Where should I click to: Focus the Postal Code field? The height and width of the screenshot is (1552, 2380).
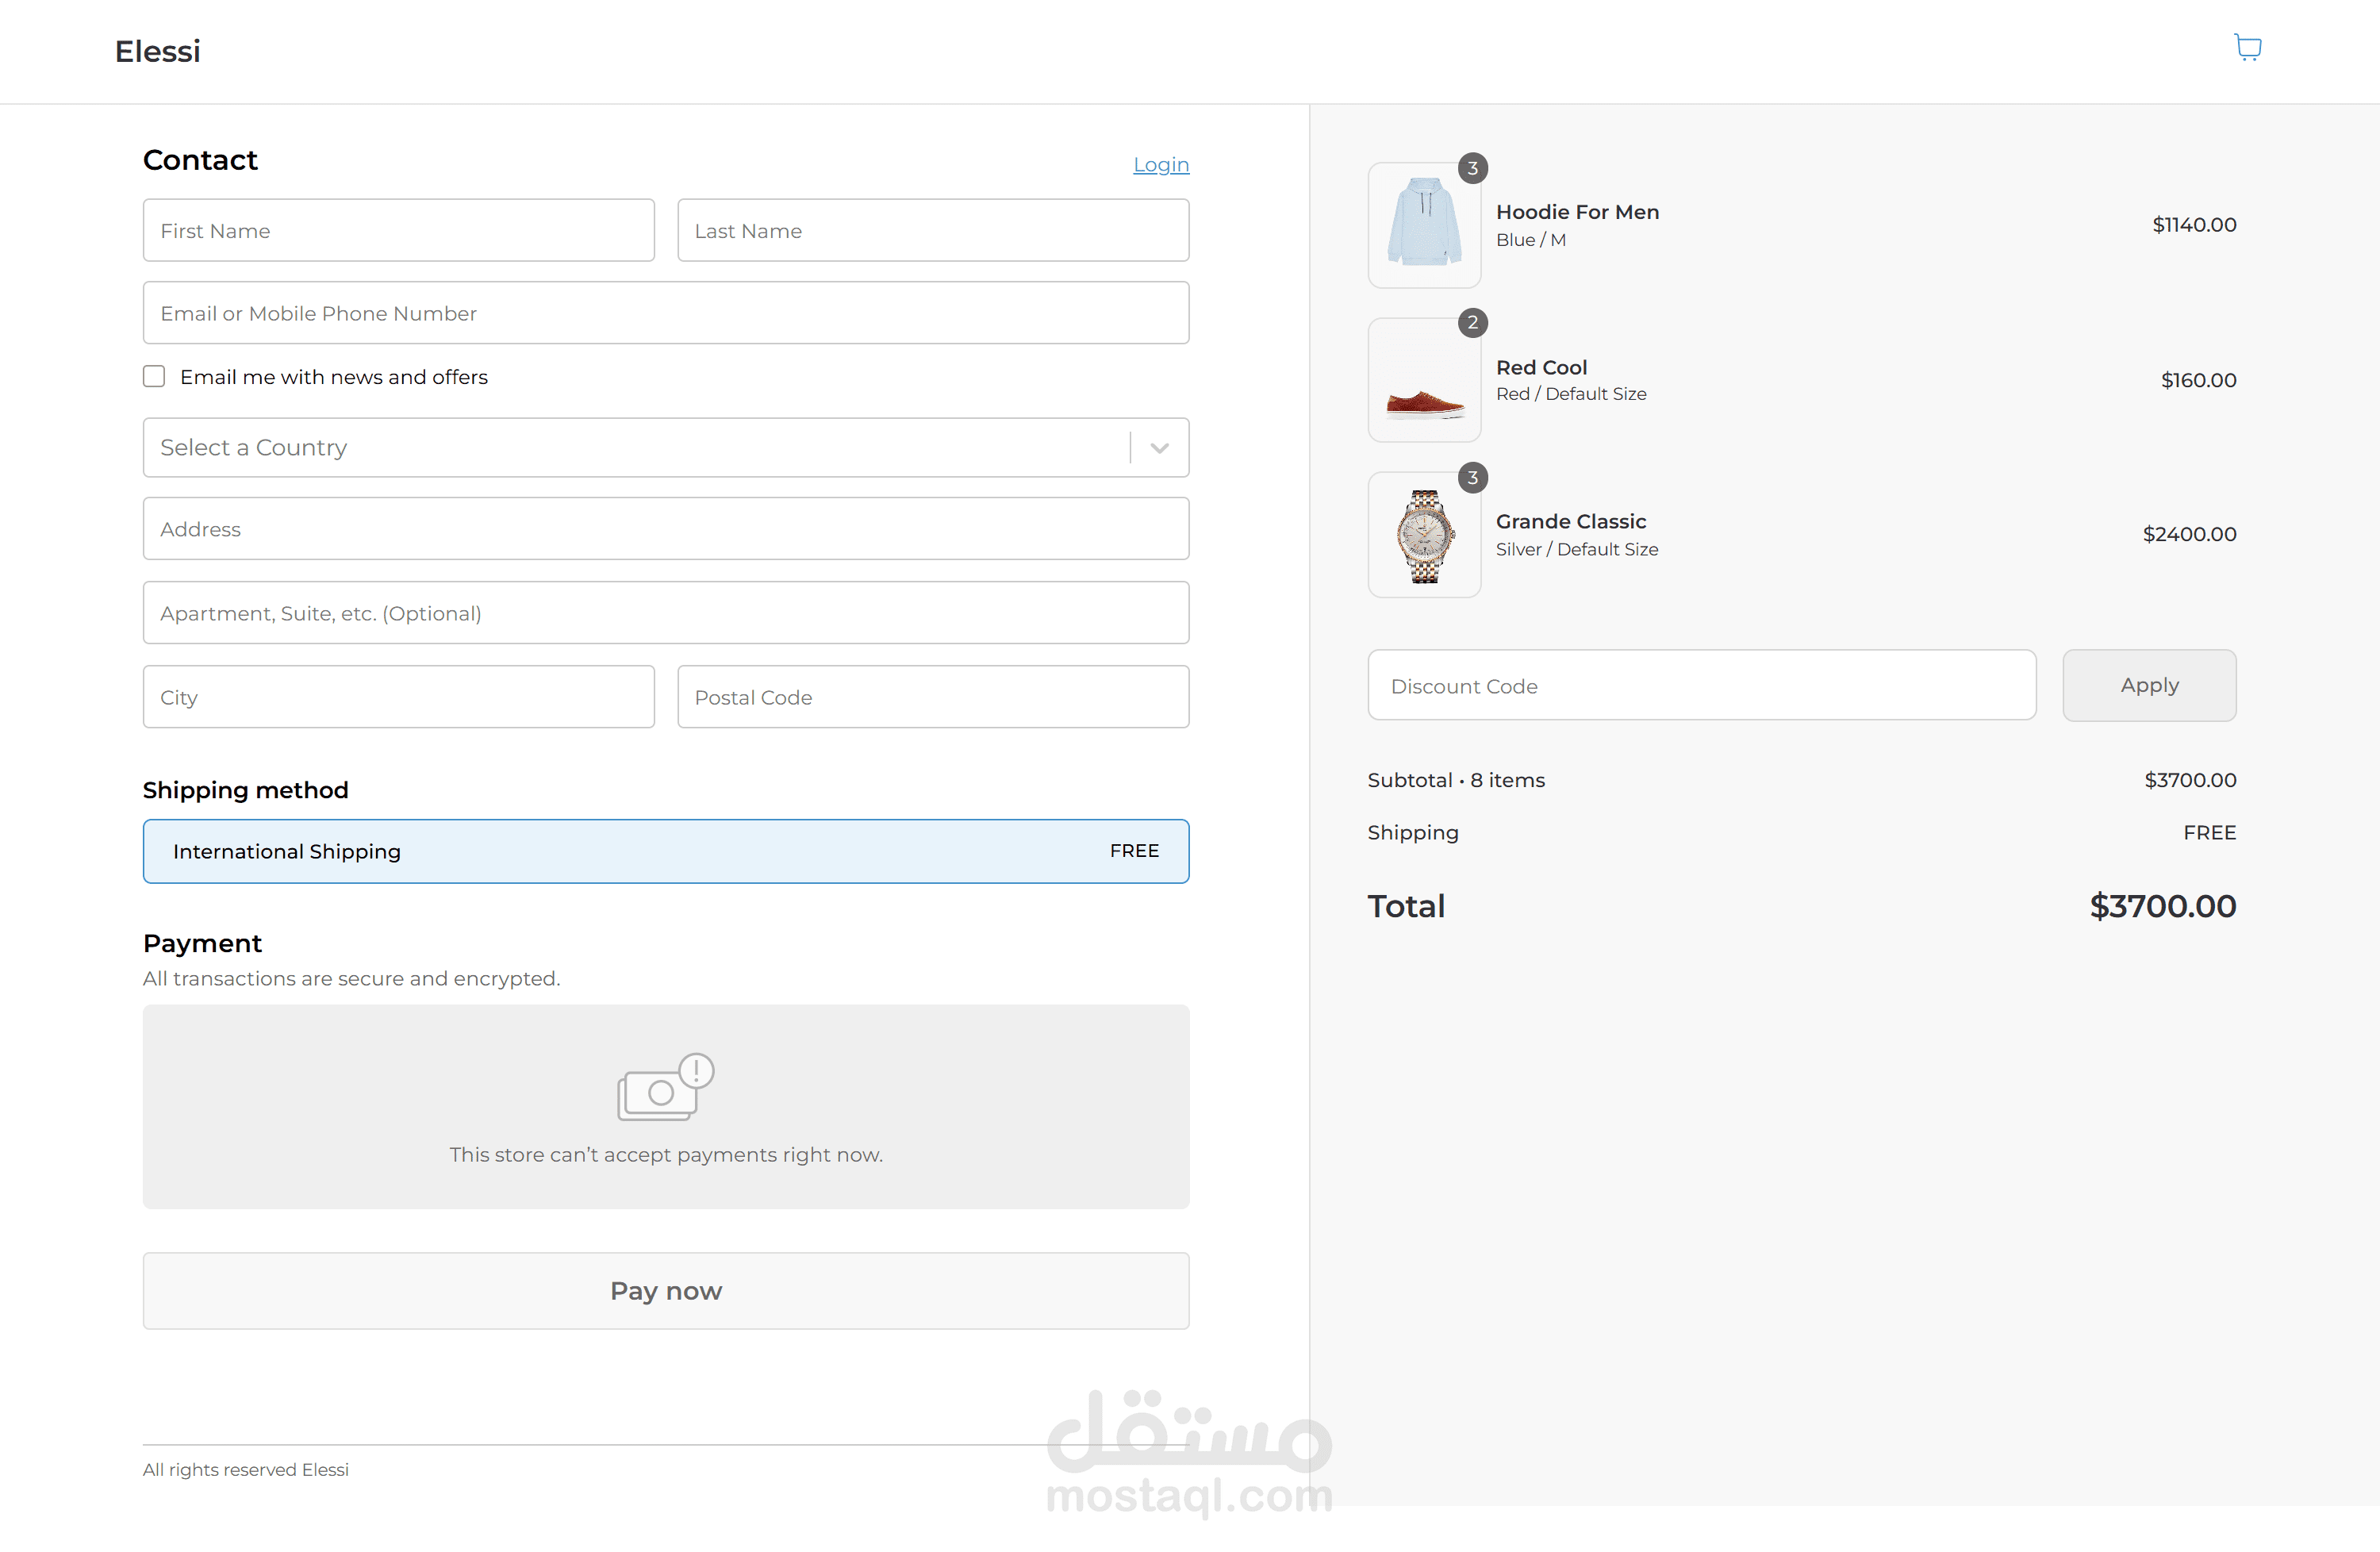(932, 697)
